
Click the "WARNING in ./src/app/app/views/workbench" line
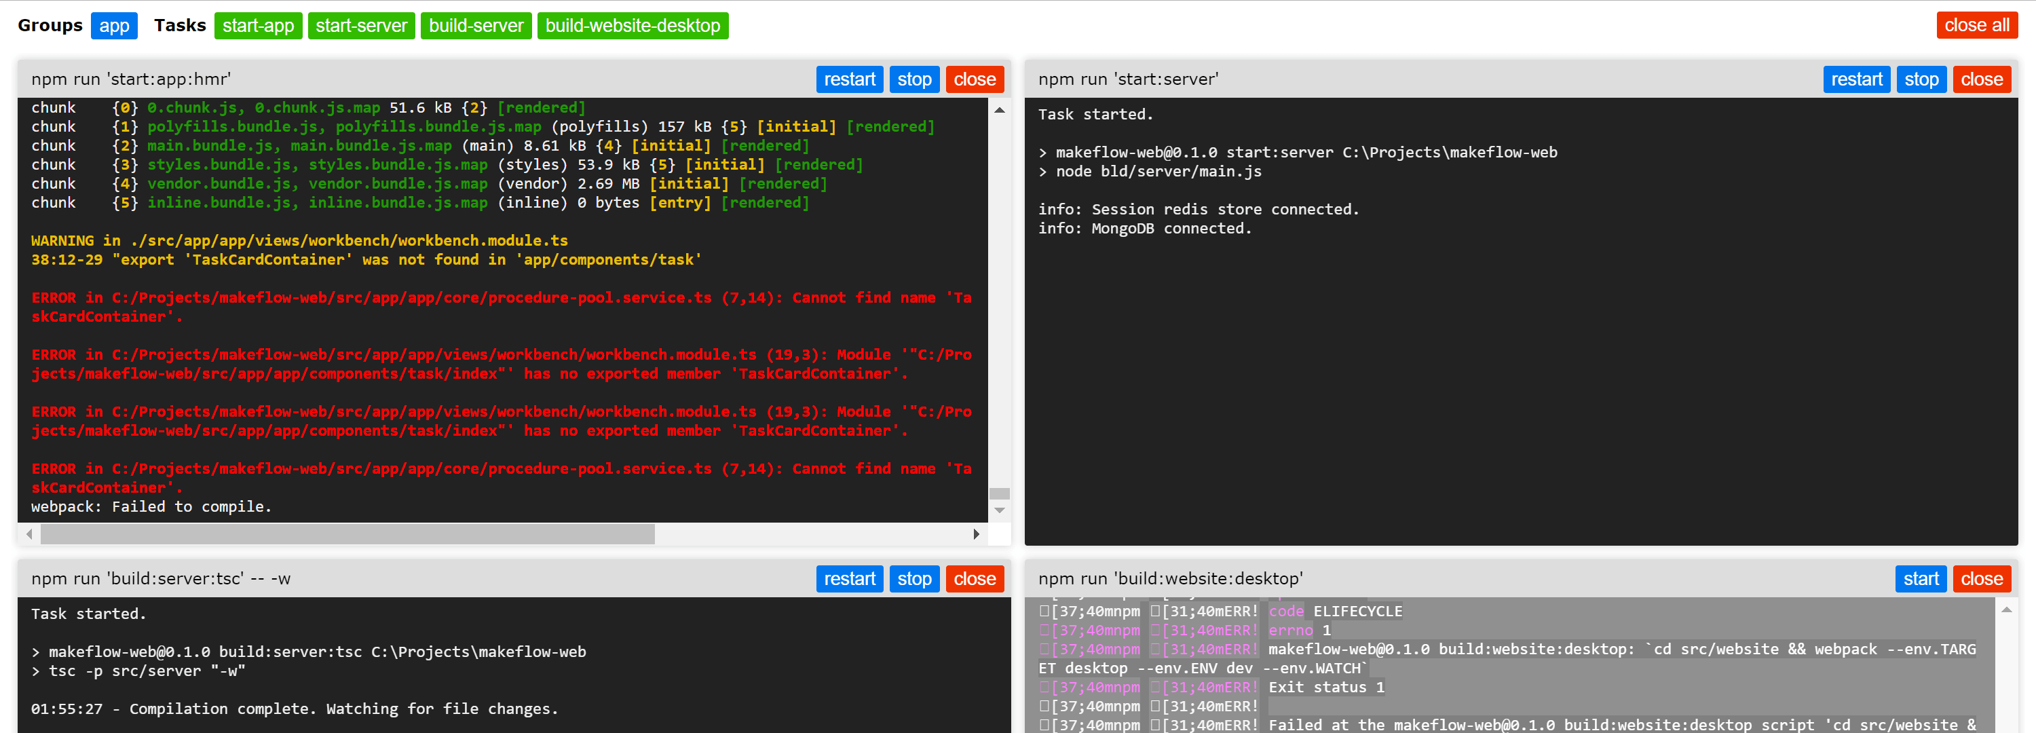tap(299, 240)
